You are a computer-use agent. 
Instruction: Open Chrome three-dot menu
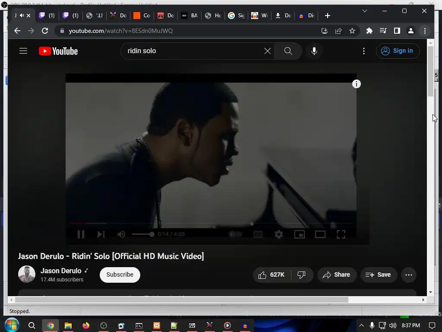click(425, 31)
